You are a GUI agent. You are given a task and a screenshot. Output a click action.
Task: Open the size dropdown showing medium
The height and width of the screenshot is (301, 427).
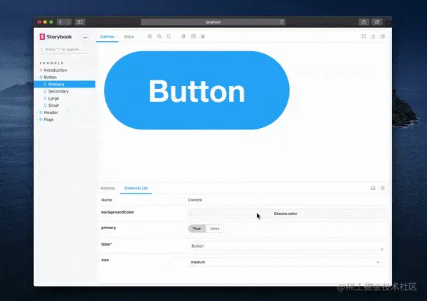click(285, 262)
